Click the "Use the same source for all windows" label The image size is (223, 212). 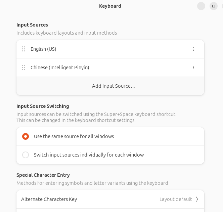(74, 136)
